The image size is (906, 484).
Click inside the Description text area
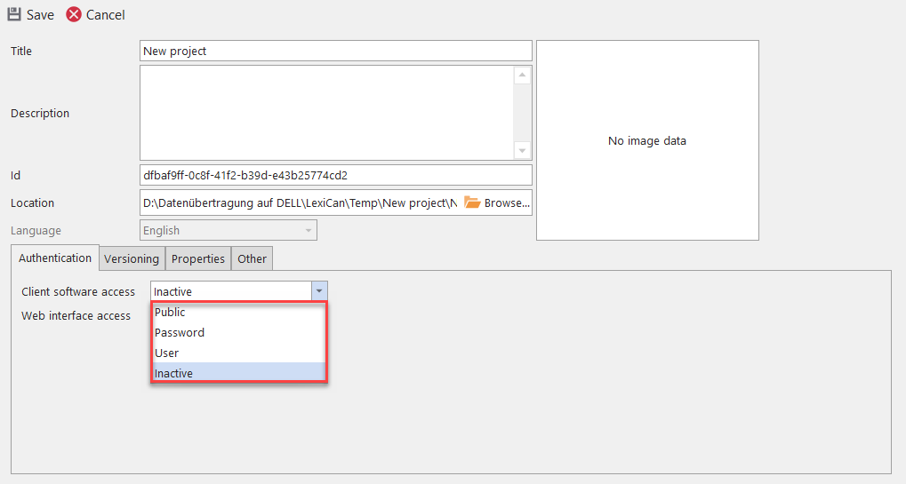[326, 113]
